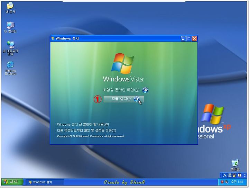
Task: Open the 시작 start menu
Action: point(12,182)
